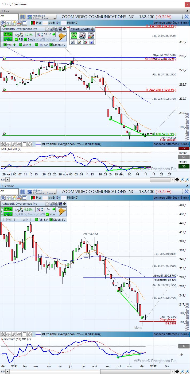
Task: Select the 1 Jour chart tab header
Action: pyautogui.click(x=6, y=11)
